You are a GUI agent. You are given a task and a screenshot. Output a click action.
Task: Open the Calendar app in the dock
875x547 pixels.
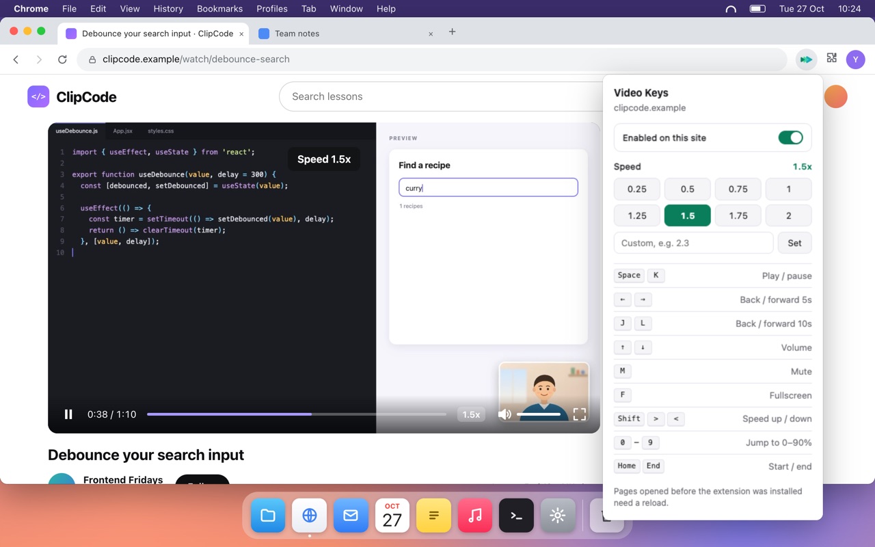click(392, 516)
